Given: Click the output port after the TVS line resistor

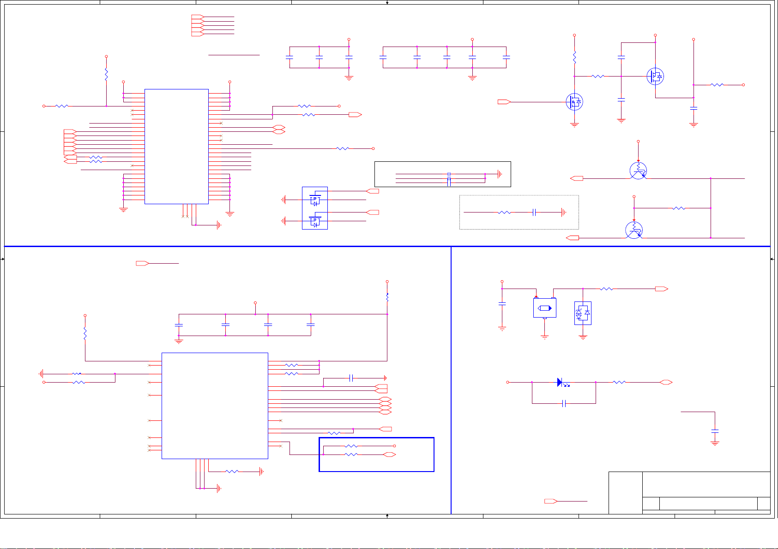Looking at the screenshot, I should click(662, 289).
